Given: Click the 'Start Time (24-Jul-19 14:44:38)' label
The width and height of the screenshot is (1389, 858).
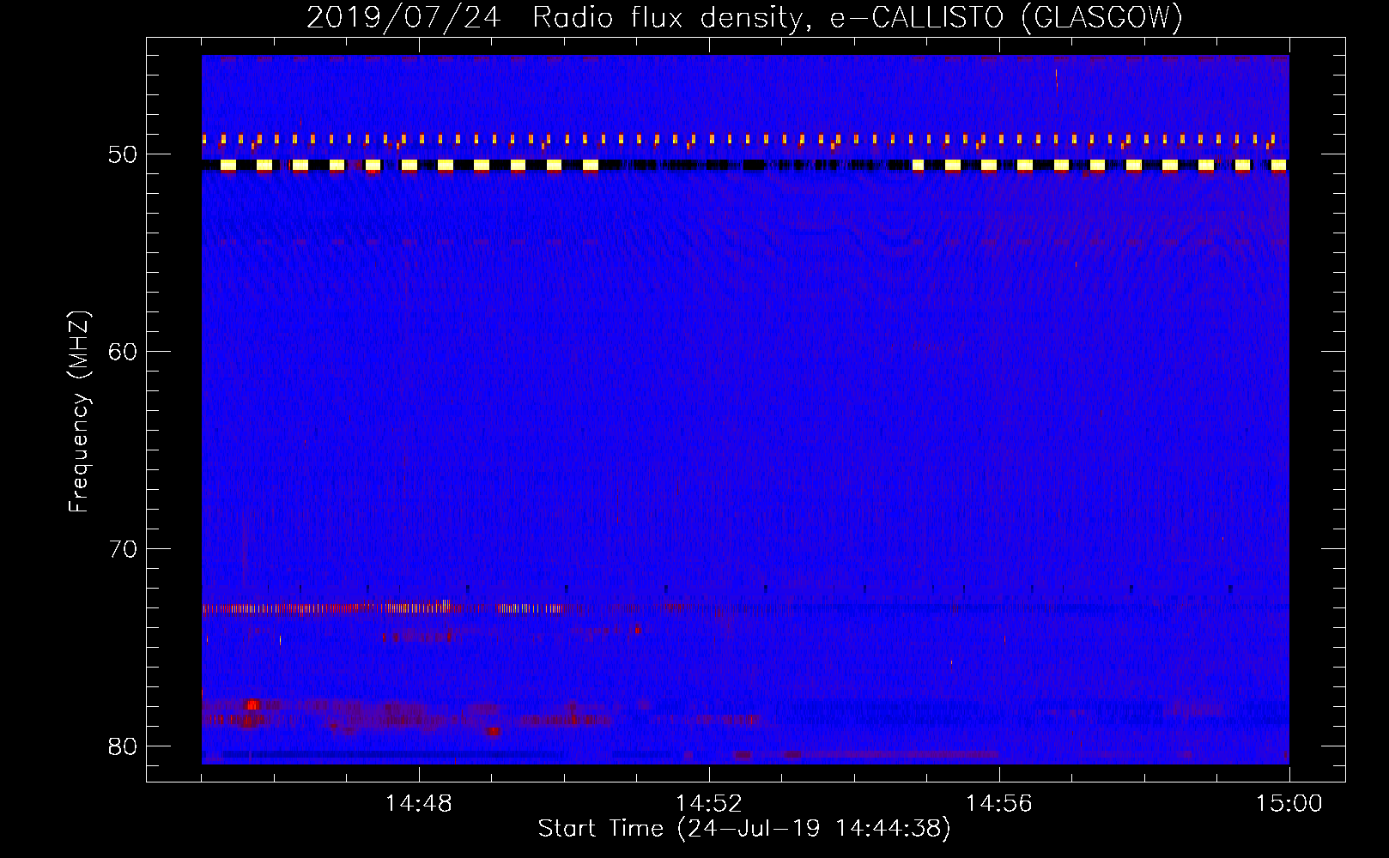Looking at the screenshot, I should 744,829.
